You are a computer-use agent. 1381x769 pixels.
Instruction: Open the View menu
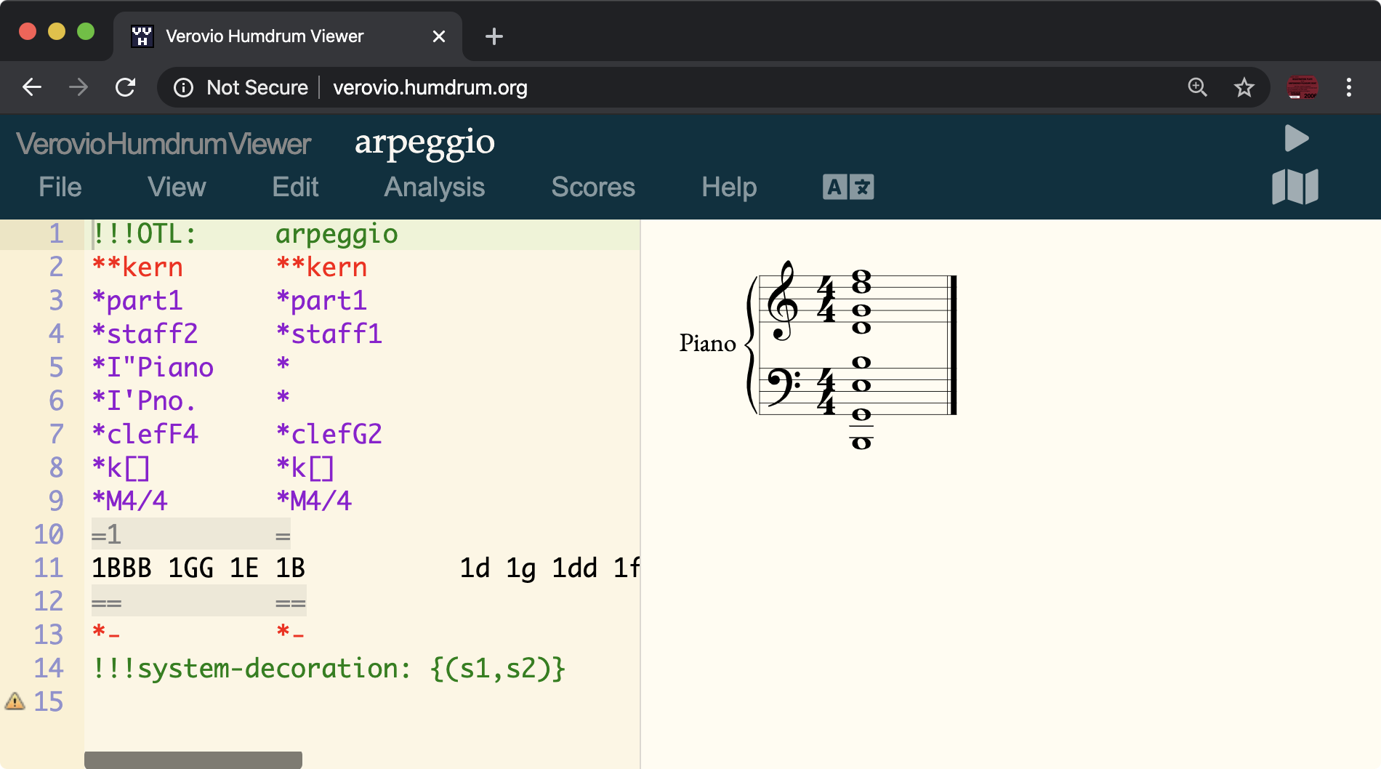176,187
